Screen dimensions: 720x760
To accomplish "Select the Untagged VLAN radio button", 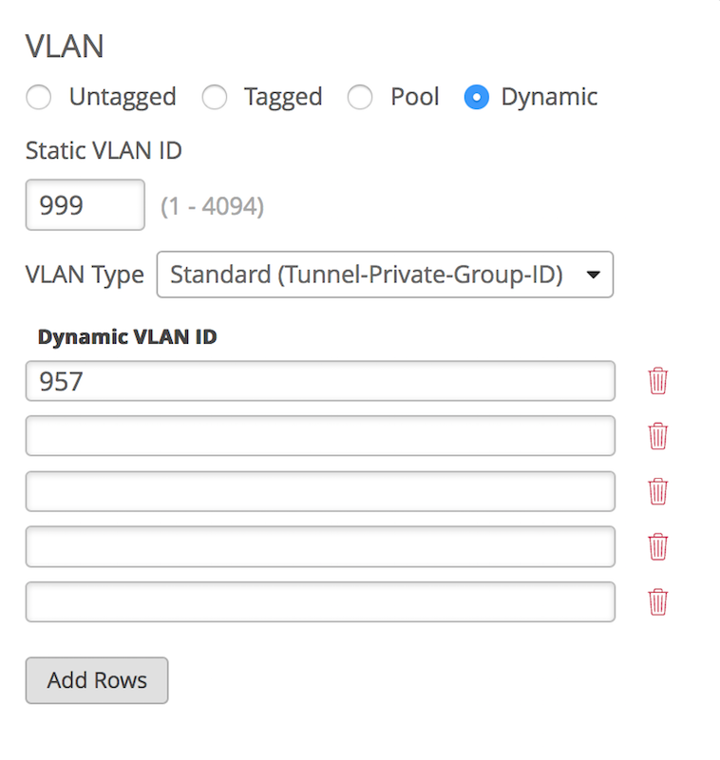I will [x=39, y=97].
